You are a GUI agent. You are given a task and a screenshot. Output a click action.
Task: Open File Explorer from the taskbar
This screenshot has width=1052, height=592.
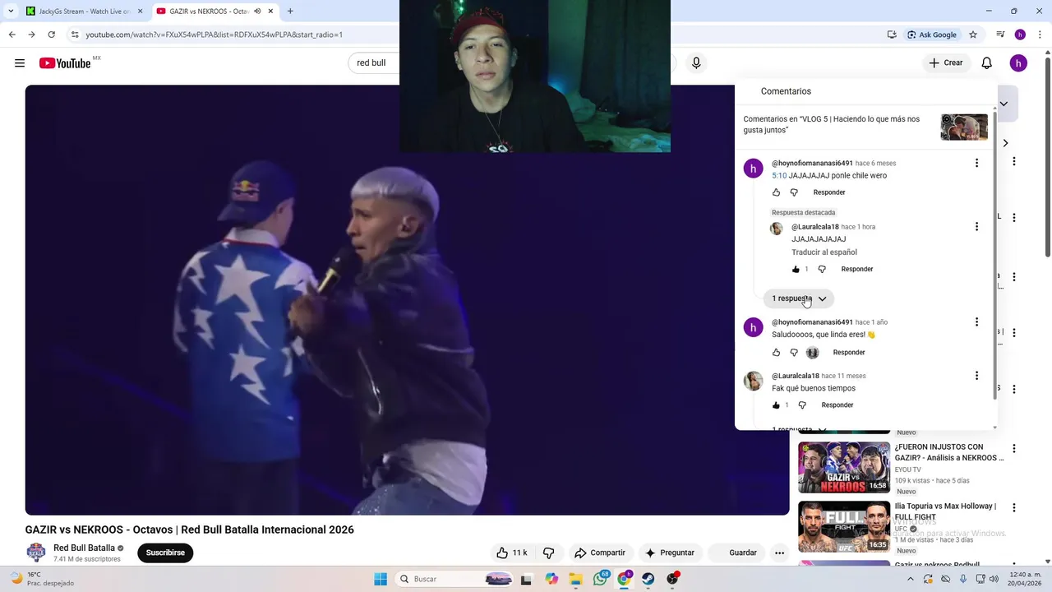point(576,579)
